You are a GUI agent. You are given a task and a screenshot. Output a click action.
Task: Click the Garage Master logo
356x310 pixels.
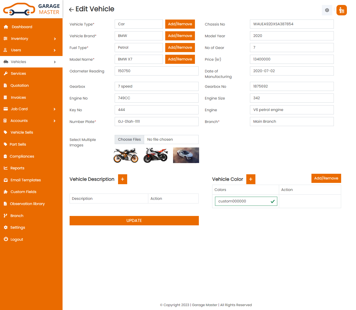[31, 9]
